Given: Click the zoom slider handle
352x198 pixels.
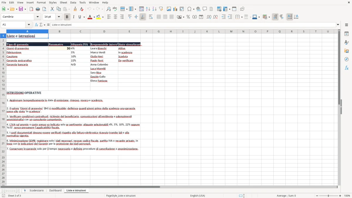Looking at the screenshot, I should (329, 196).
